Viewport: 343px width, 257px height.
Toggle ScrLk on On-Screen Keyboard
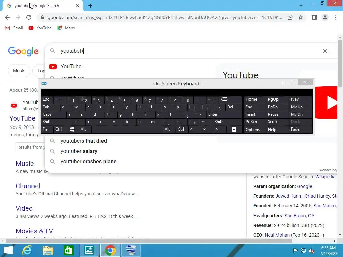tap(277, 122)
